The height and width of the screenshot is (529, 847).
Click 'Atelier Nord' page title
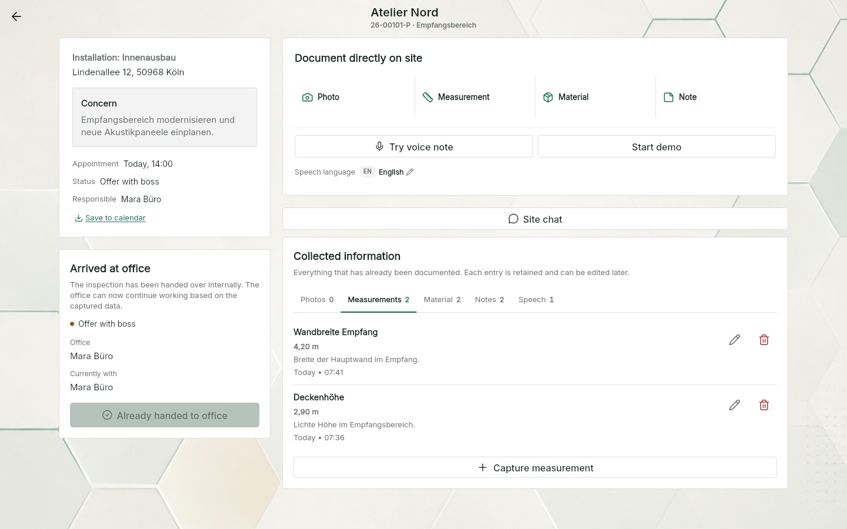coord(405,12)
